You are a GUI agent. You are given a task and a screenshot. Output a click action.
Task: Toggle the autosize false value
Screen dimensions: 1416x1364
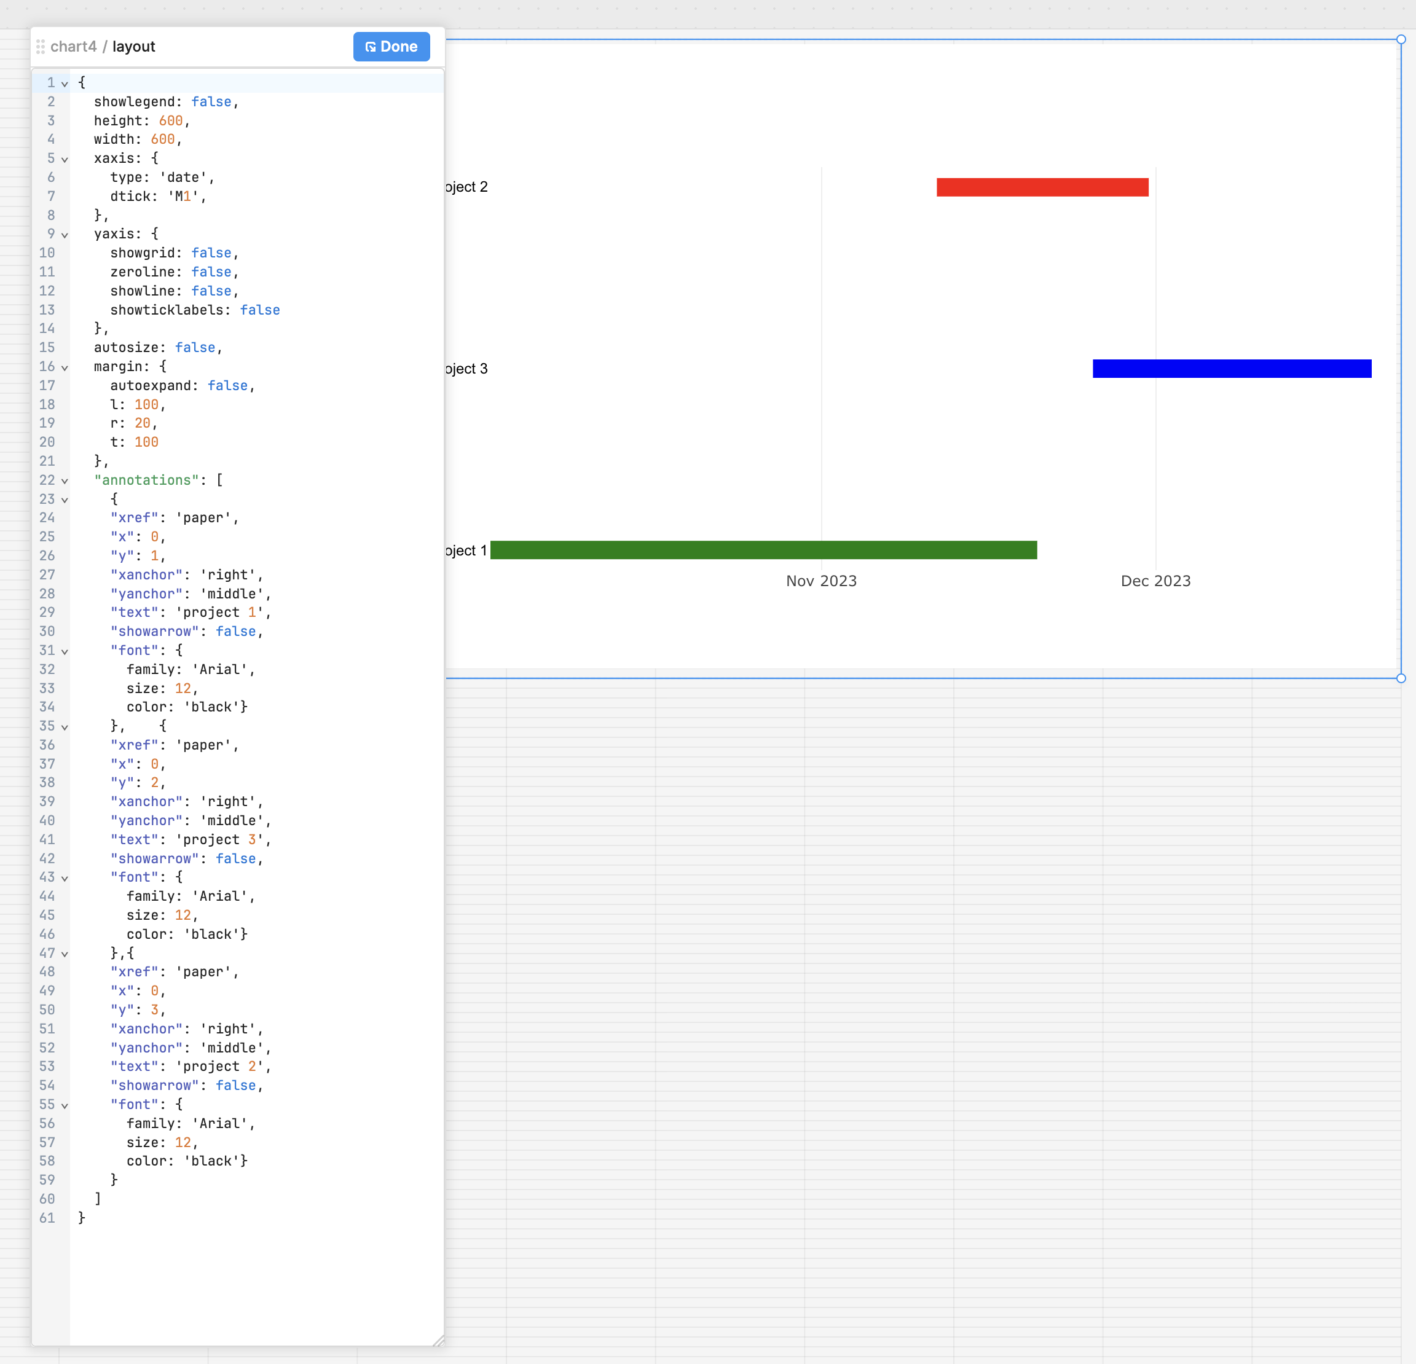tap(195, 347)
